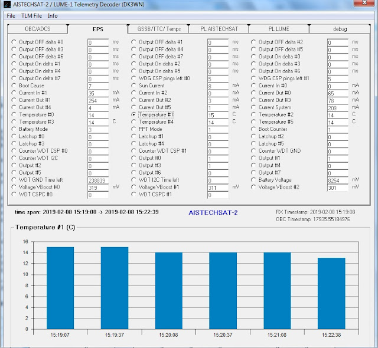
Task: Click the Boot Cause value field
Action: click(98, 86)
